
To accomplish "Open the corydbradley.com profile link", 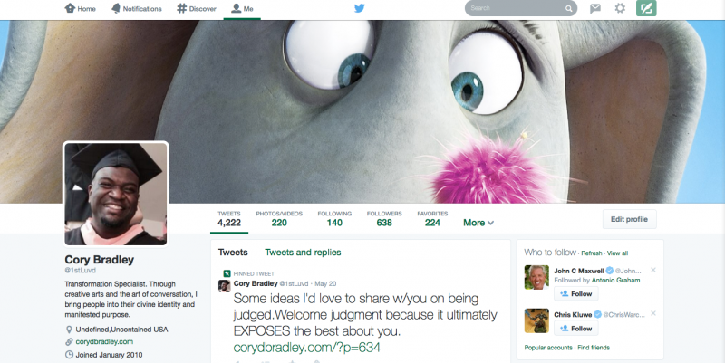I will coord(104,341).
